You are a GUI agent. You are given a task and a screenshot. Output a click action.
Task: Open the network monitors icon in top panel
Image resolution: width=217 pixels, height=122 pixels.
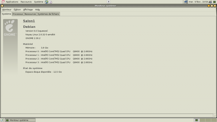point(186,2)
